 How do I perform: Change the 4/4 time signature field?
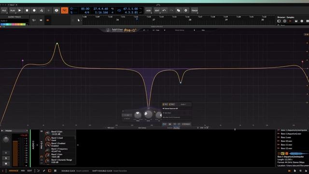tap(87, 13)
